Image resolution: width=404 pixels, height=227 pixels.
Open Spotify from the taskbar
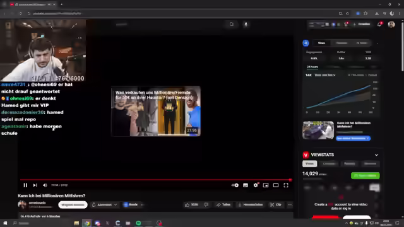click(138, 223)
